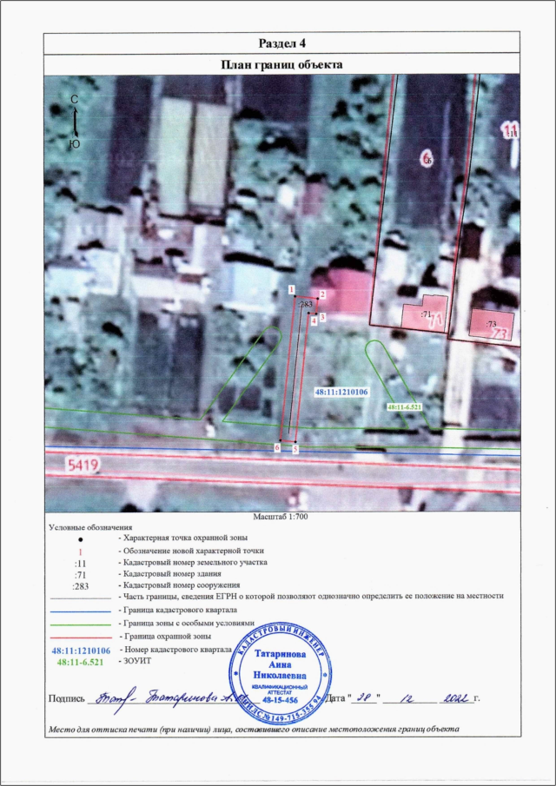Click the blue line sample in the legend
This screenshot has height=786, width=556.
(x=80, y=611)
